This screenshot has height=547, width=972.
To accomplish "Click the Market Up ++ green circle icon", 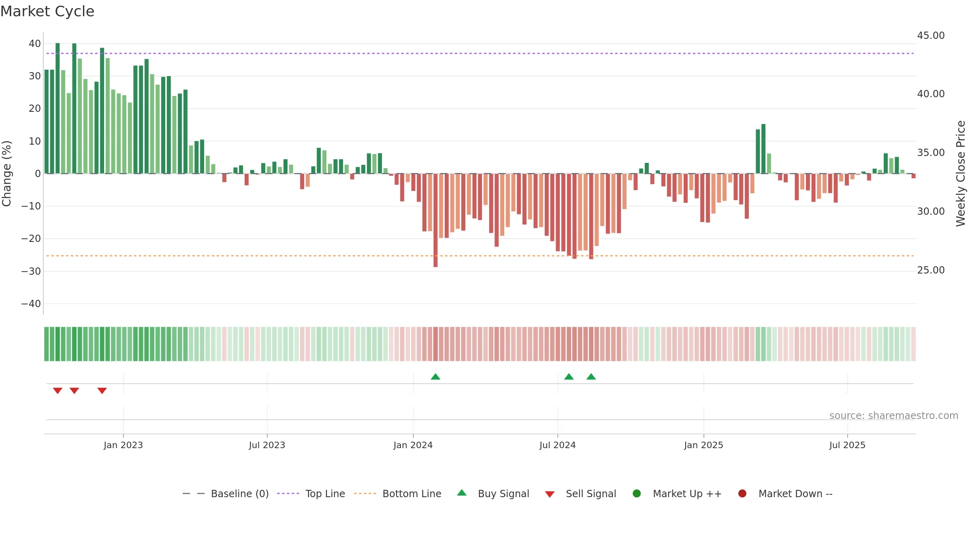I will (637, 494).
